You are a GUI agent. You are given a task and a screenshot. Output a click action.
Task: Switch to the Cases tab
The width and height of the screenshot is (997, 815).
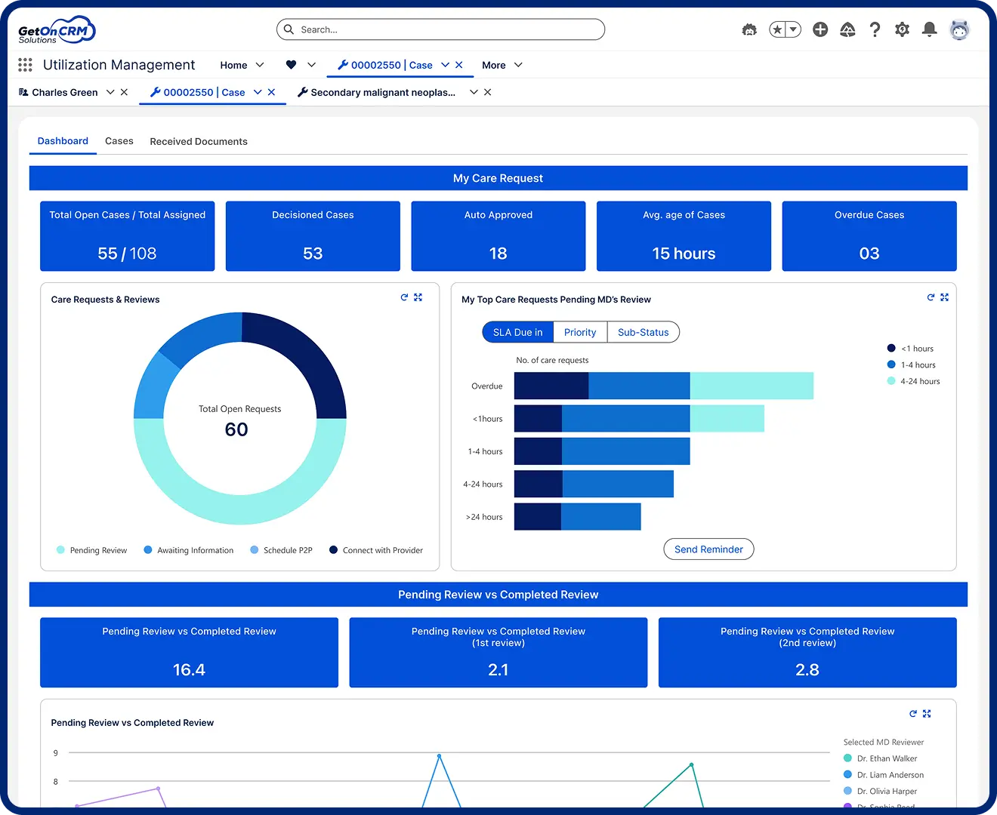pos(119,141)
